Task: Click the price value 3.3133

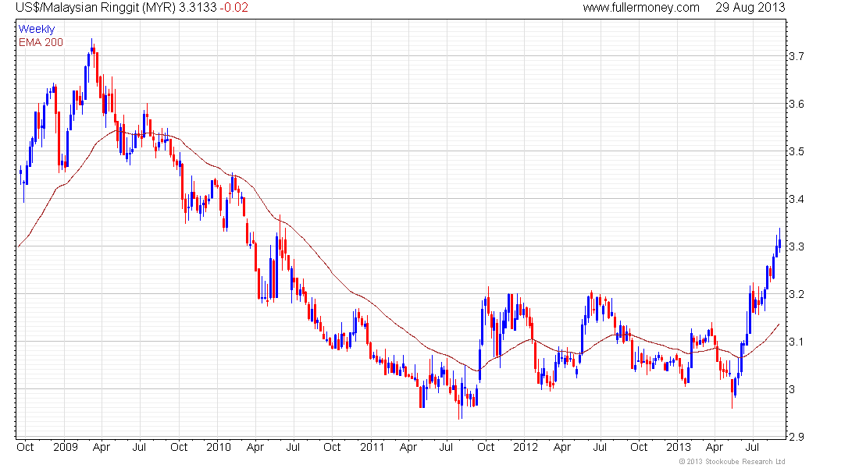Action: click(198, 8)
